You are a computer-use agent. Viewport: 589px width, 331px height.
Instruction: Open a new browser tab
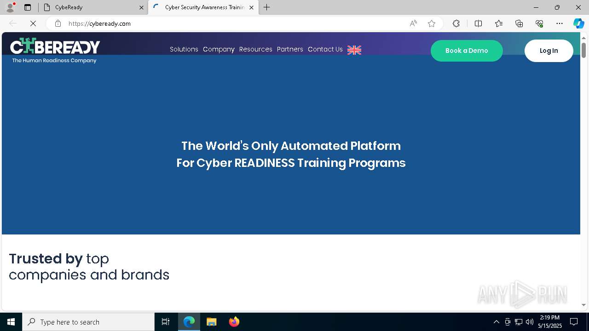(267, 7)
